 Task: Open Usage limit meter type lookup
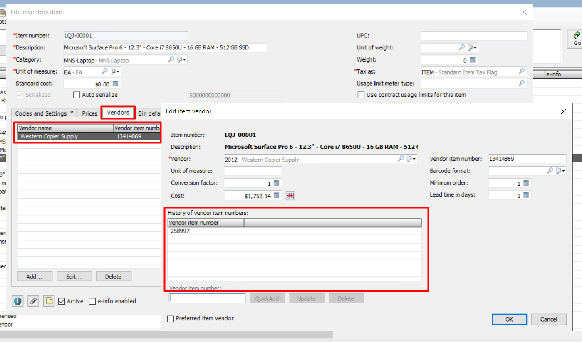click(x=522, y=84)
